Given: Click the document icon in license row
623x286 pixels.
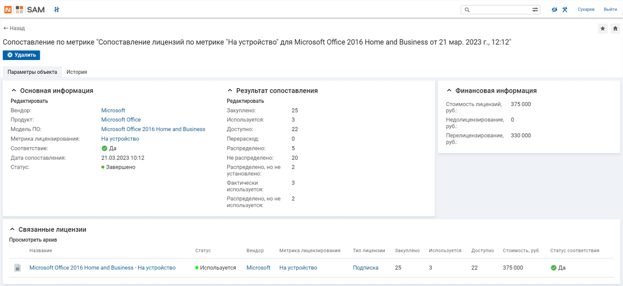Looking at the screenshot, I should [18, 268].
